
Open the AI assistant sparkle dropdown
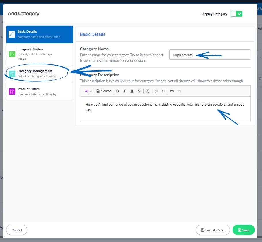click(88, 91)
